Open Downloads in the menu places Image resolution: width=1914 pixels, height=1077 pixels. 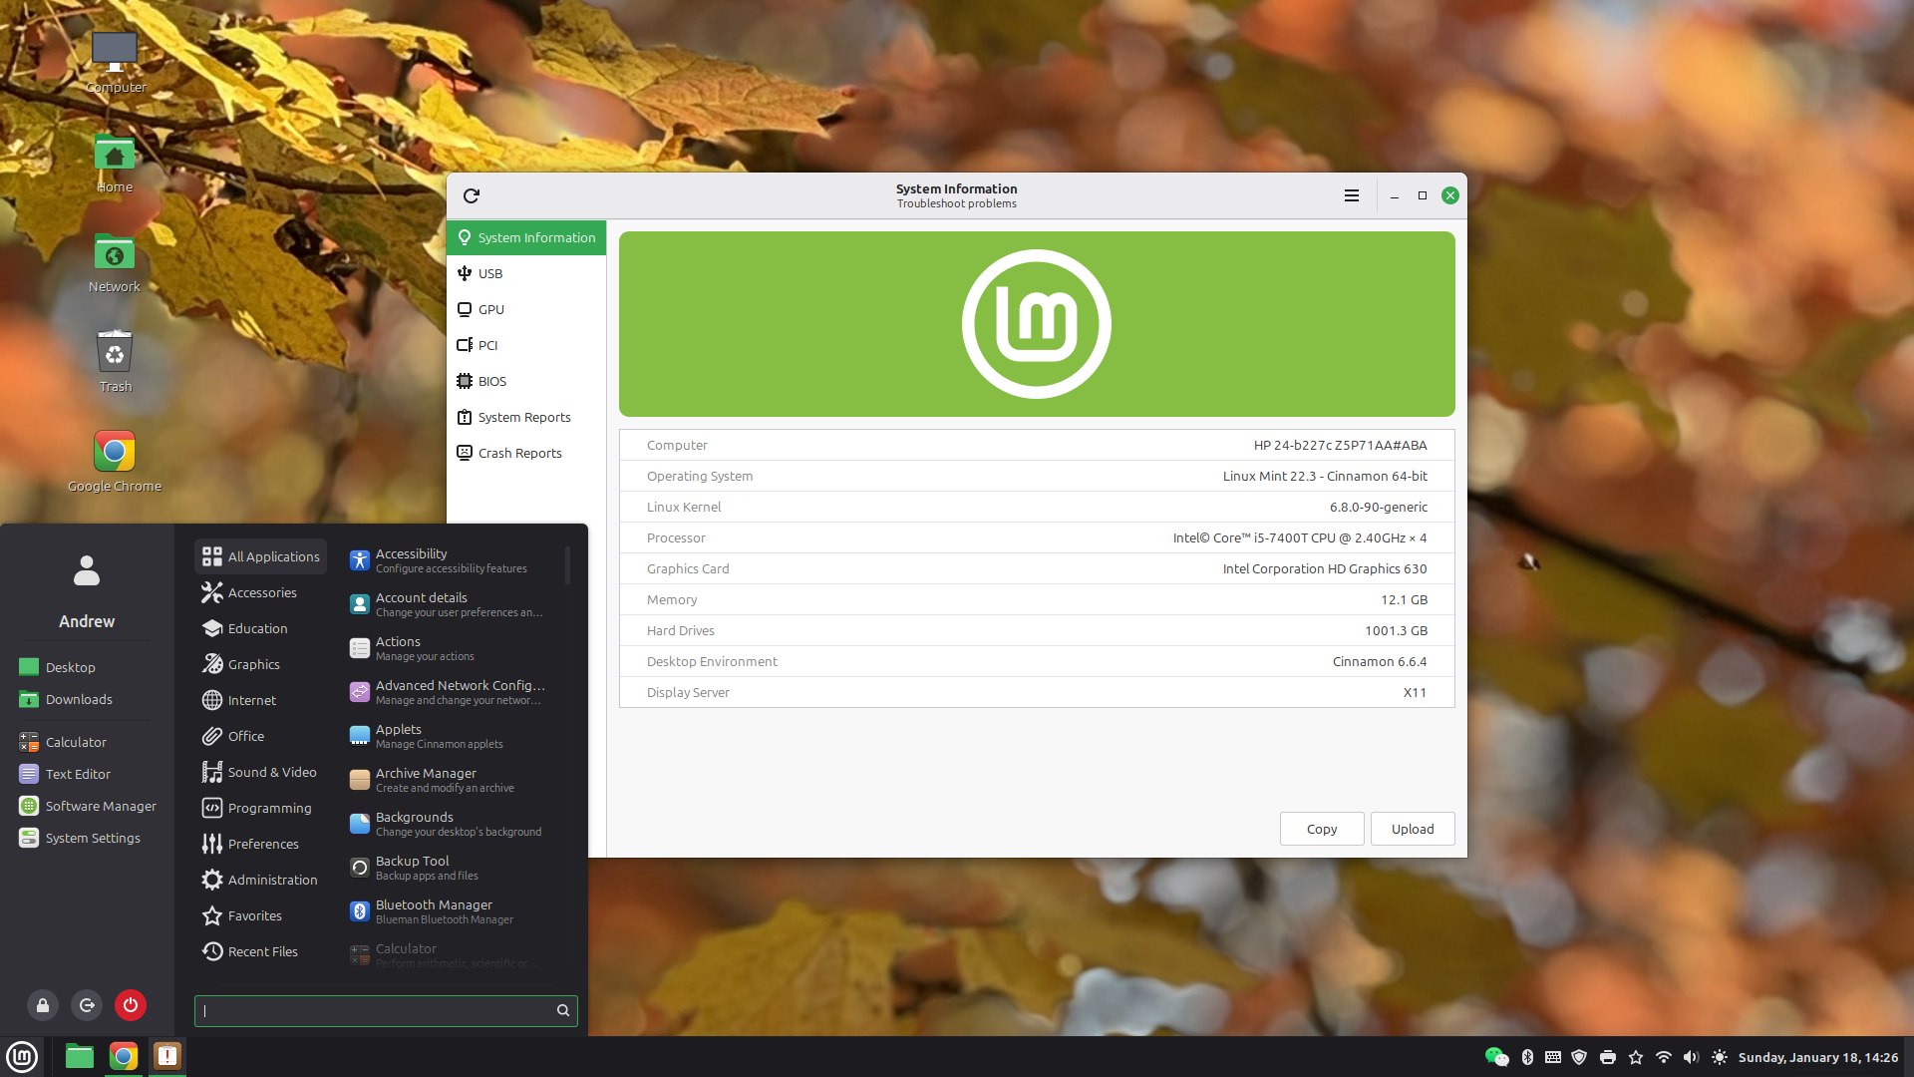pyautogui.click(x=87, y=699)
